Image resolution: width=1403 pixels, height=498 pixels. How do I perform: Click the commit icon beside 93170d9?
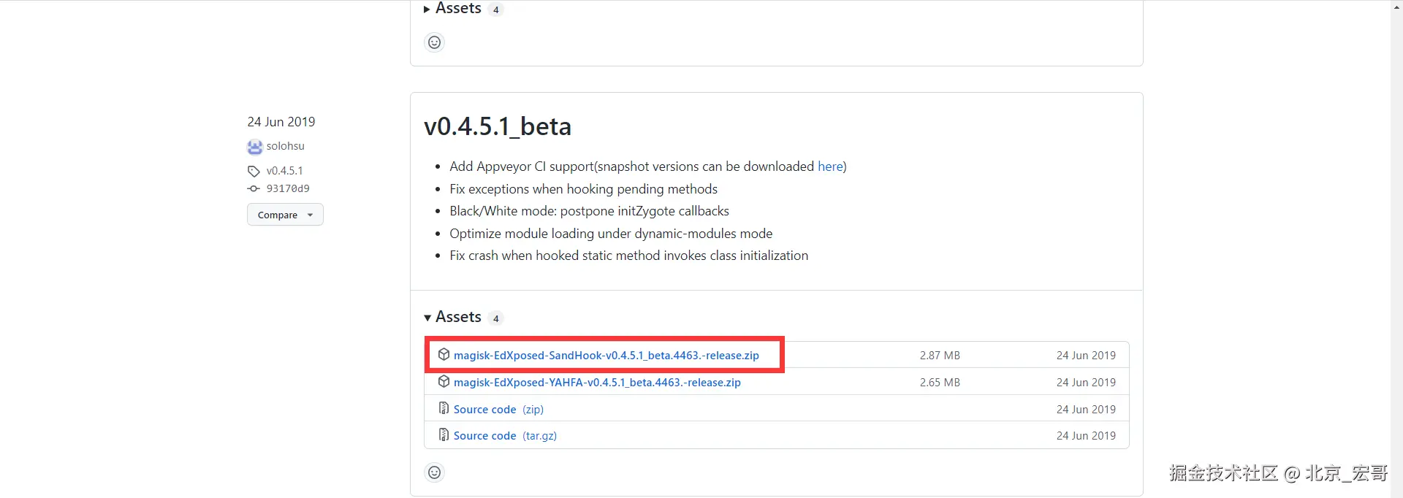[x=254, y=188]
